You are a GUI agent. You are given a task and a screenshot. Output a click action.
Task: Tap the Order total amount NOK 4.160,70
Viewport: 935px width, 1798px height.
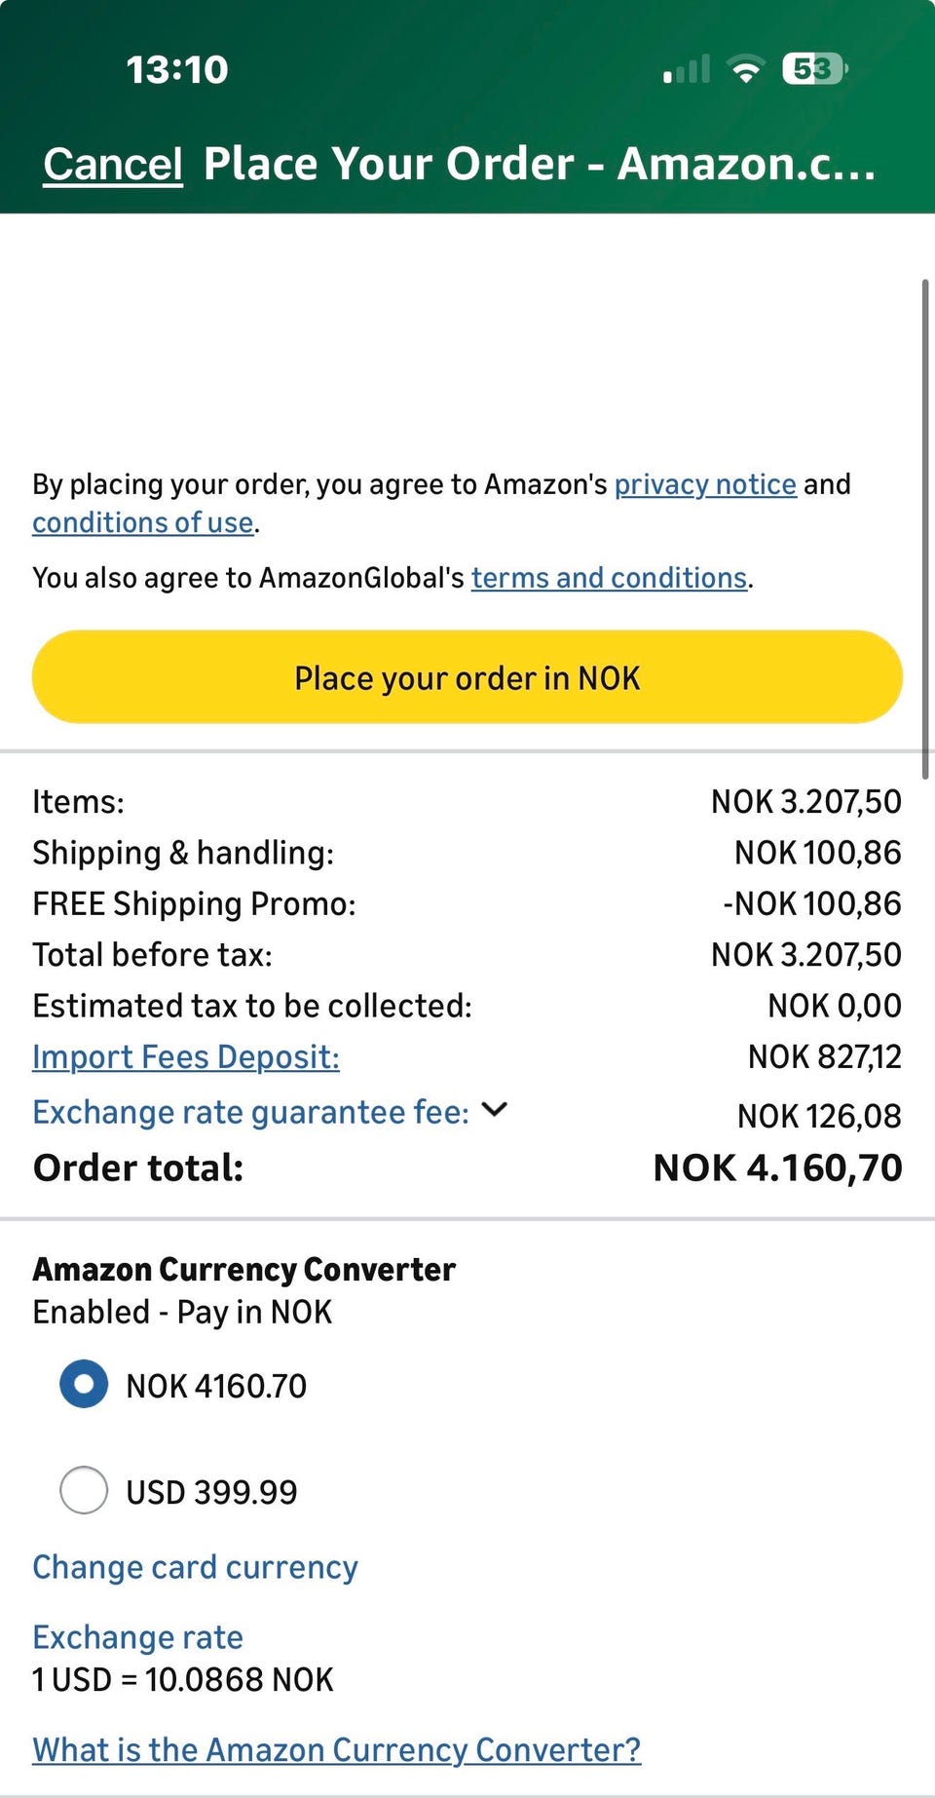coord(777,1167)
